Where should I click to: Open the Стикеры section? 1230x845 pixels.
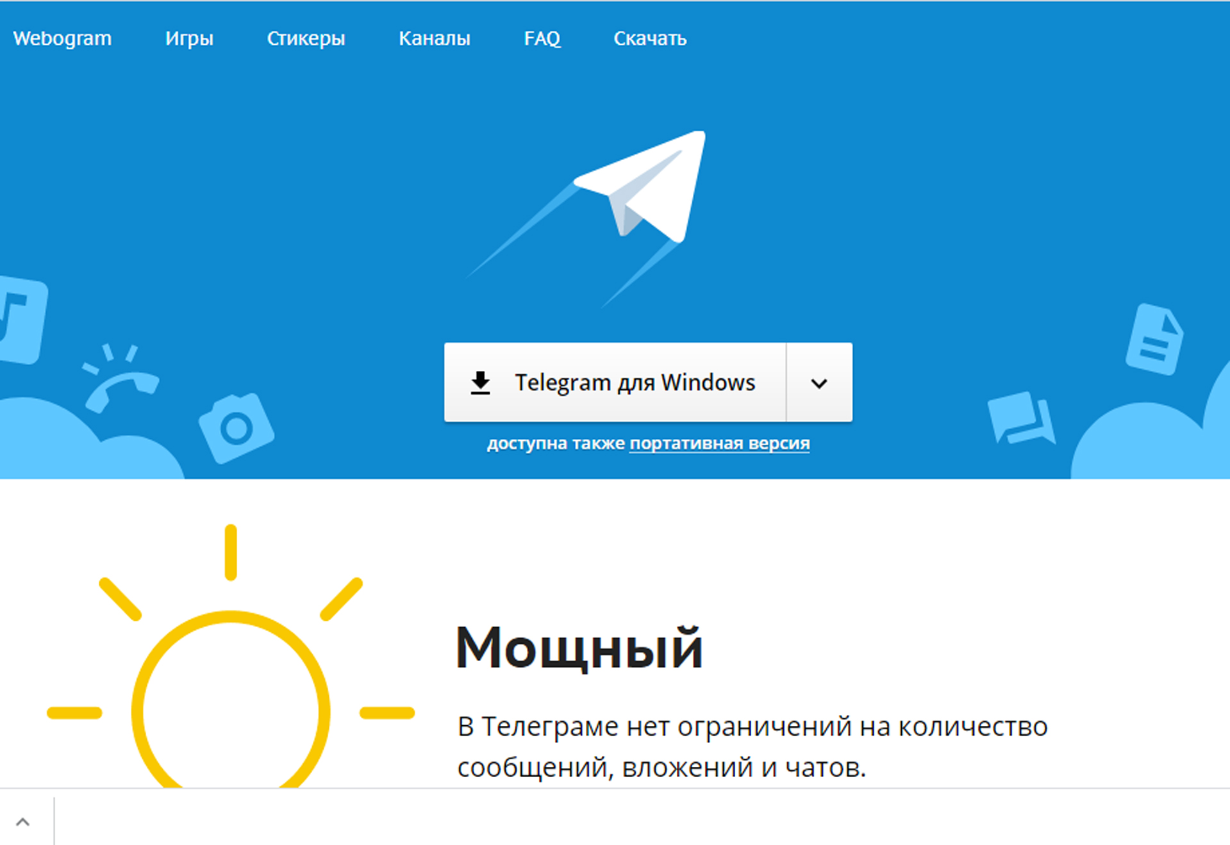pyautogui.click(x=306, y=38)
